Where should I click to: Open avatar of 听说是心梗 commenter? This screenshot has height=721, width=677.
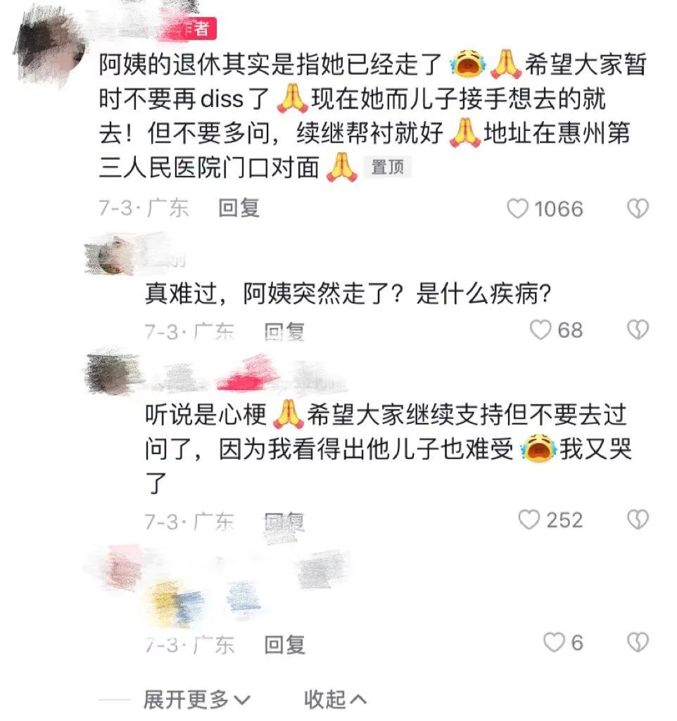coord(113,373)
